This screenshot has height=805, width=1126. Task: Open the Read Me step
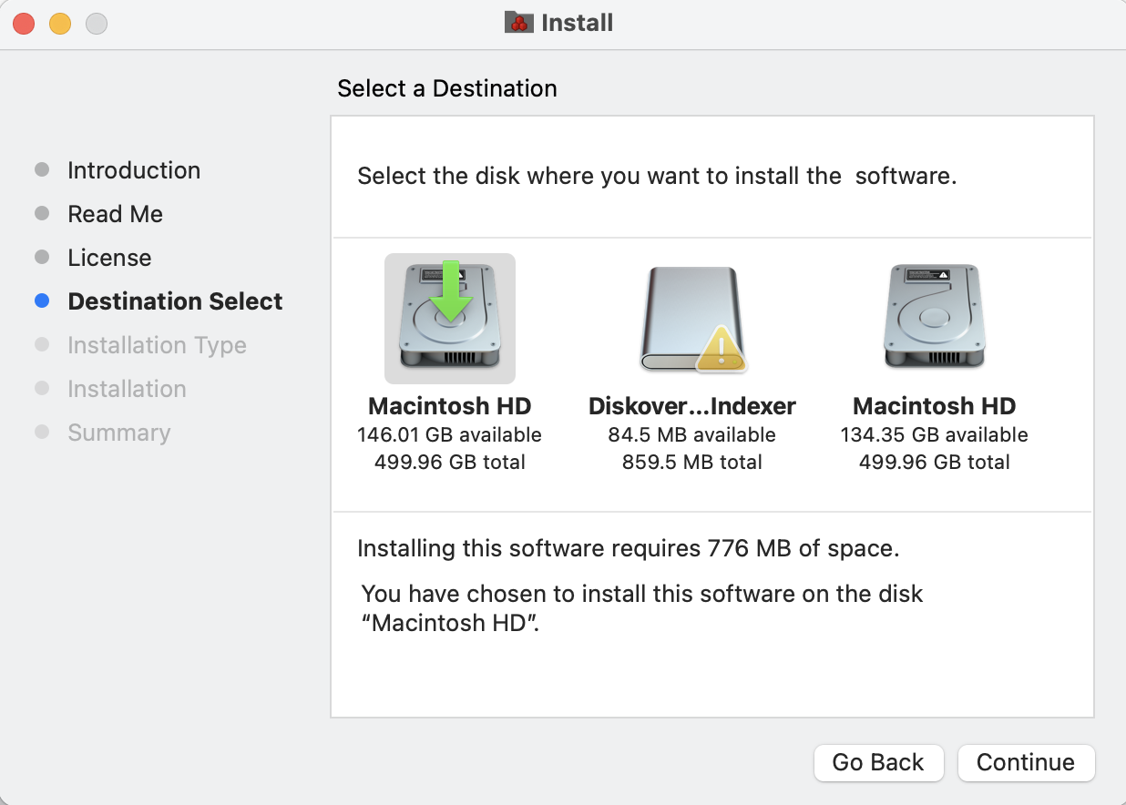coord(115,213)
